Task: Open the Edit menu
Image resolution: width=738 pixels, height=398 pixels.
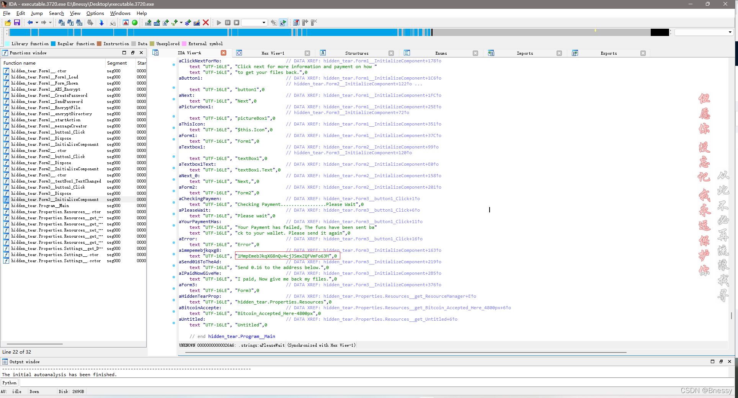Action: [21, 13]
